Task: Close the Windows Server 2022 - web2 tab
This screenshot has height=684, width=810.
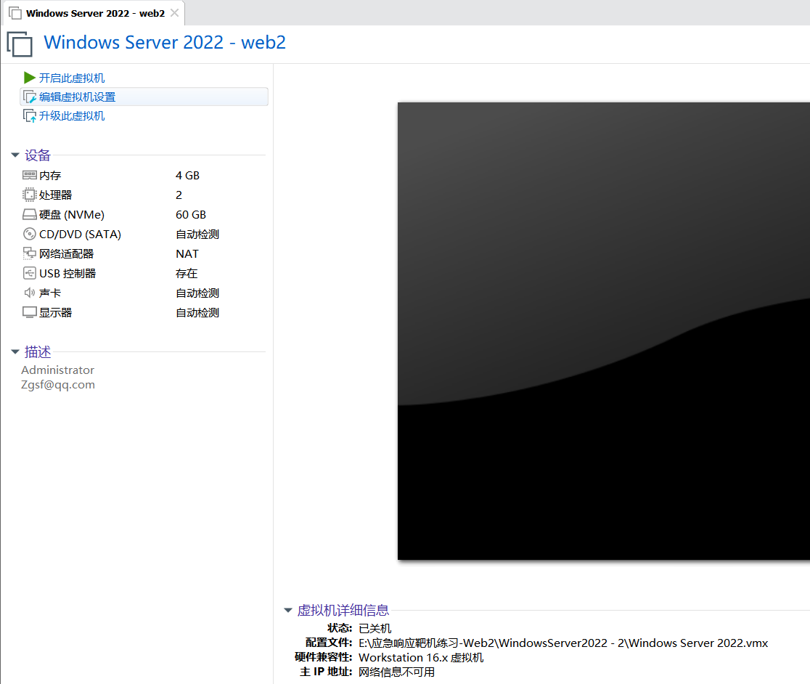Action: click(175, 13)
